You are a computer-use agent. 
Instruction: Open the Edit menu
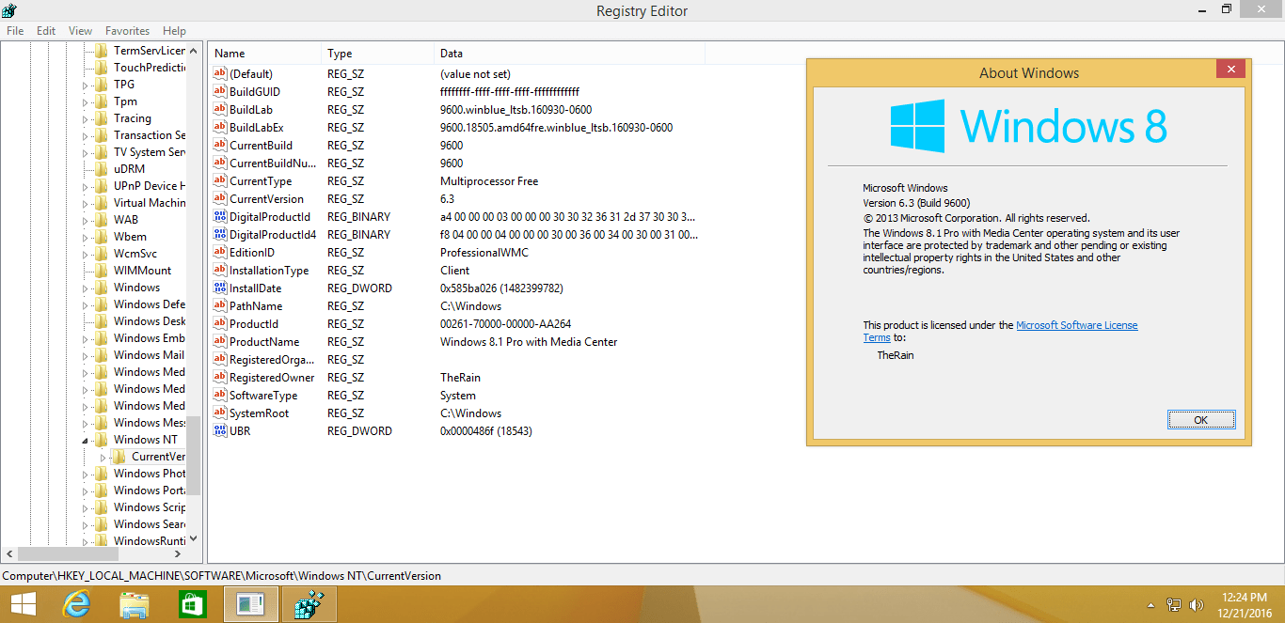click(46, 31)
